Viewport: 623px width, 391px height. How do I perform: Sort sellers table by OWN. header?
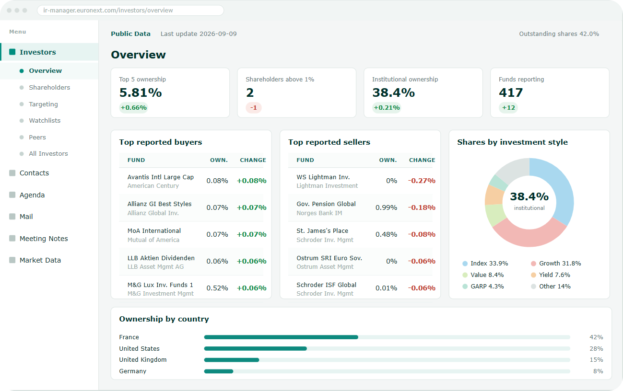tap(388, 160)
